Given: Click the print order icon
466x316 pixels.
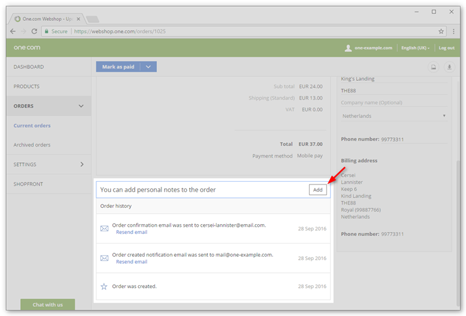Looking at the screenshot, I should [x=433, y=67].
